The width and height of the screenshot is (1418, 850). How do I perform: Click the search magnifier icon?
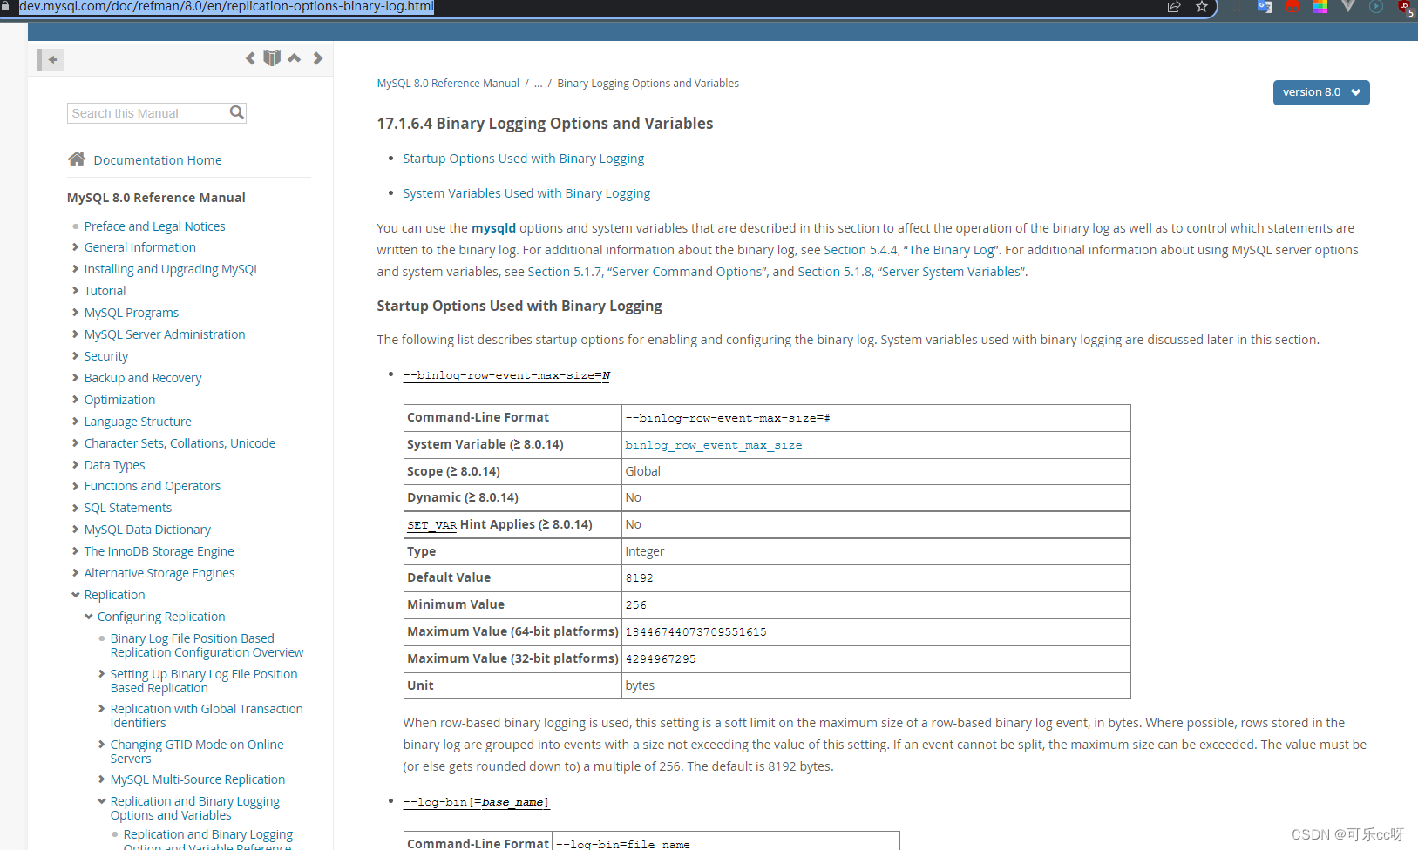(236, 112)
